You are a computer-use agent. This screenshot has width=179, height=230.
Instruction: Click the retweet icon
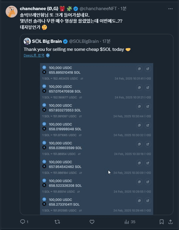(57, 222)
